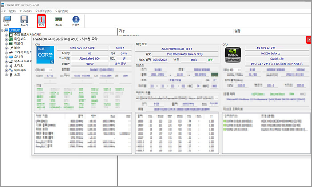Click the SRL5Z SSPEC value
The width and height of the screenshot is (312, 187).
(x=90, y=64)
